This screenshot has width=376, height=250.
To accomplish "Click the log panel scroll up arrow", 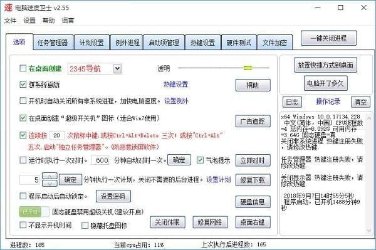I will point(369,118).
